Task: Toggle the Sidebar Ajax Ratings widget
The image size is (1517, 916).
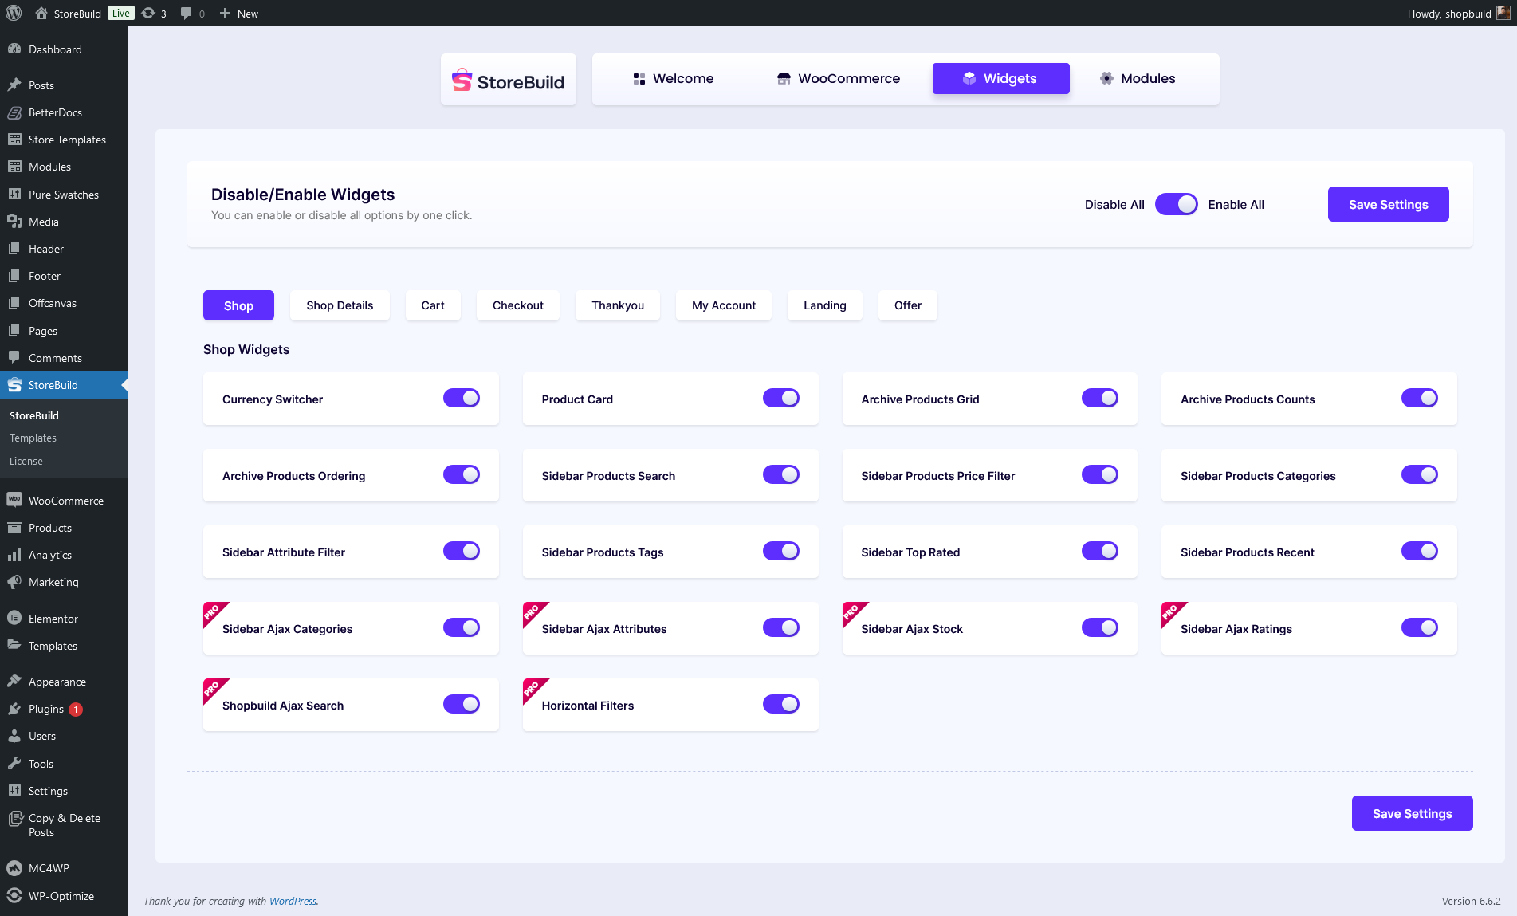Action: 1420,627
